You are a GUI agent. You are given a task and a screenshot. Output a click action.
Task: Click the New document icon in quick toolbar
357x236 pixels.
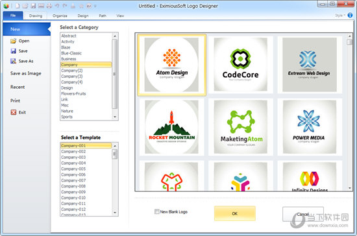click(x=18, y=6)
